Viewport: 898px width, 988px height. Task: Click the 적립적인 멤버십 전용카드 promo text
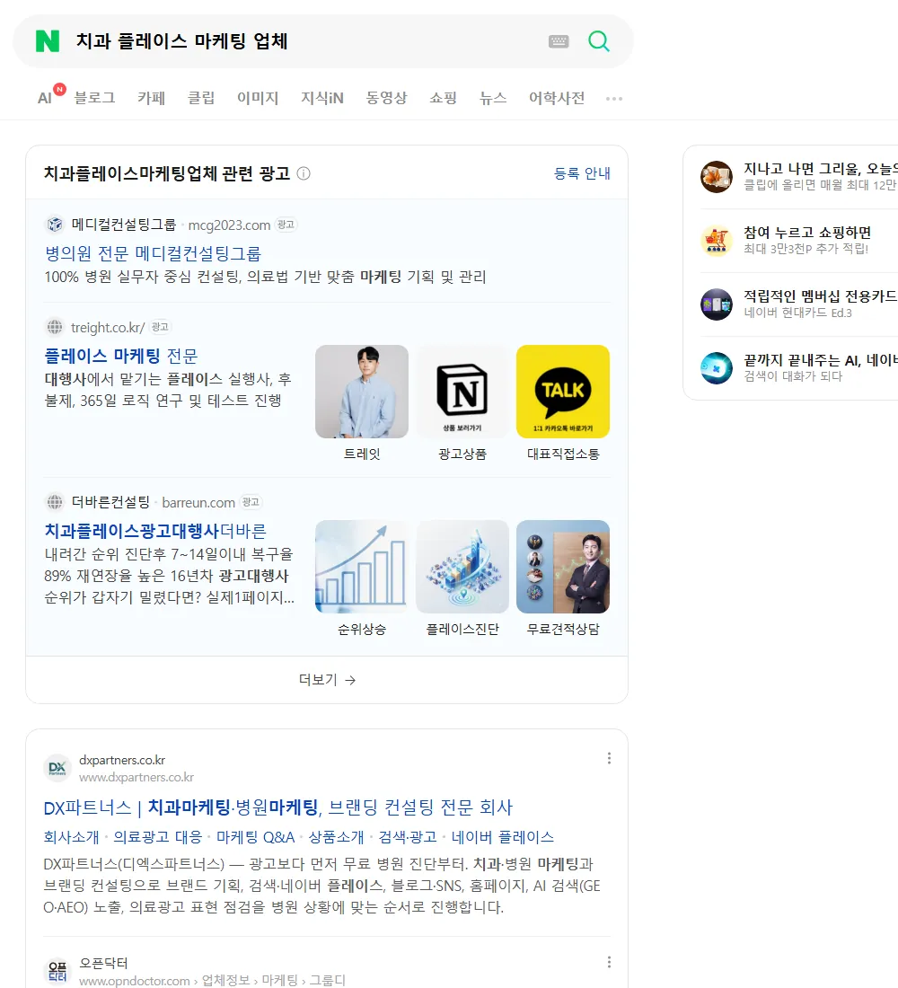tap(821, 296)
